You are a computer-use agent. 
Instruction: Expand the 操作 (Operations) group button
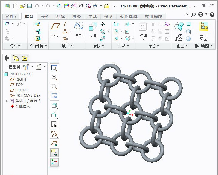15,46
